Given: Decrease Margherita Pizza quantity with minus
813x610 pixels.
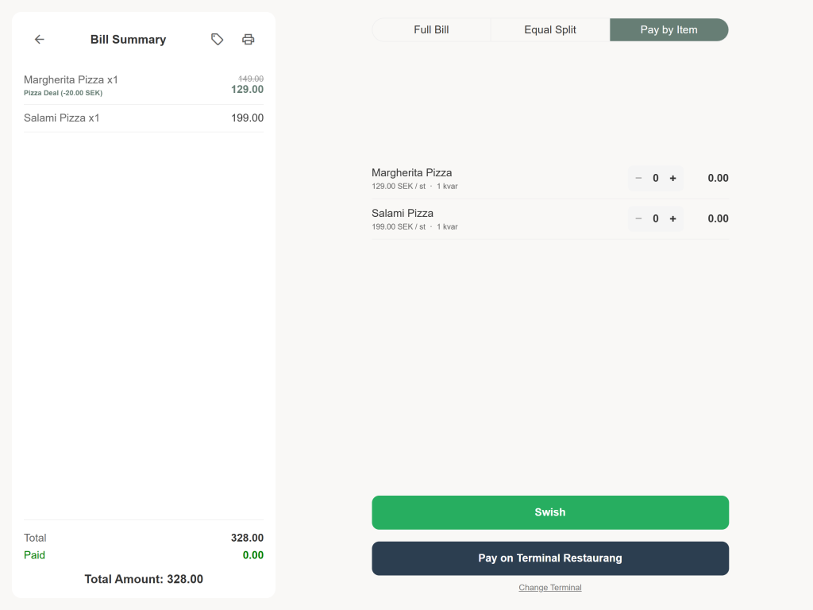Looking at the screenshot, I should coord(639,179).
